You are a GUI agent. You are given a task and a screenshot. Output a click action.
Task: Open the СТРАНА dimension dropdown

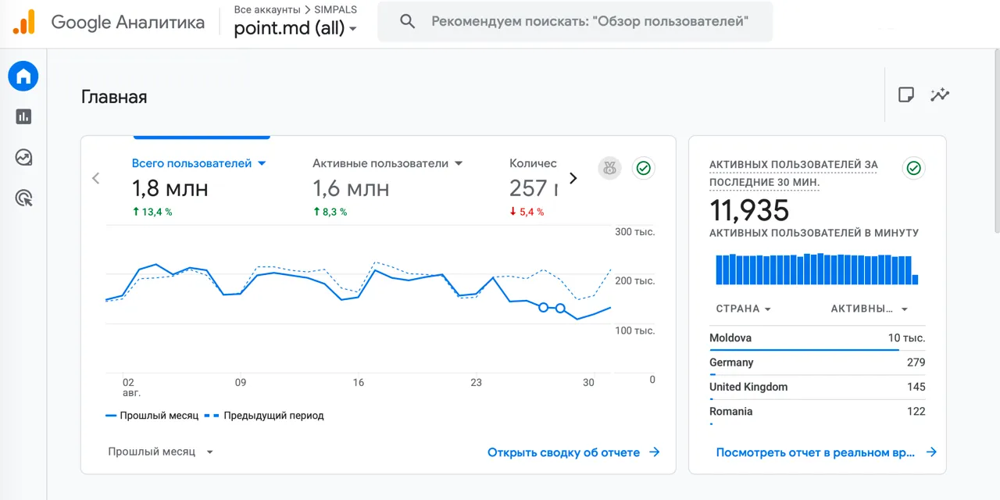click(744, 309)
